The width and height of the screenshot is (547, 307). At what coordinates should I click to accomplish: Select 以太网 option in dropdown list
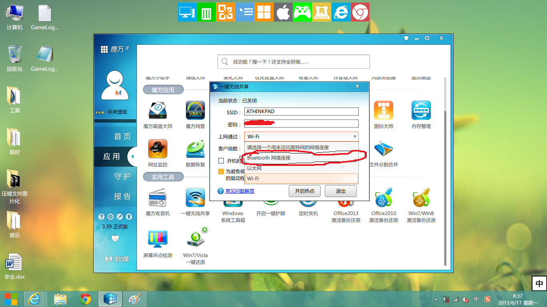(x=301, y=168)
